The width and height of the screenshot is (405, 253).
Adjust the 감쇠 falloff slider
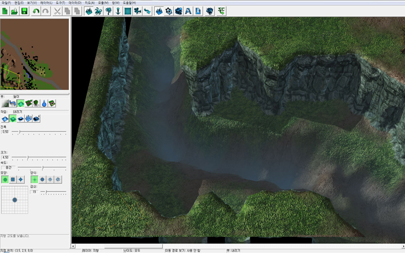click(53, 192)
